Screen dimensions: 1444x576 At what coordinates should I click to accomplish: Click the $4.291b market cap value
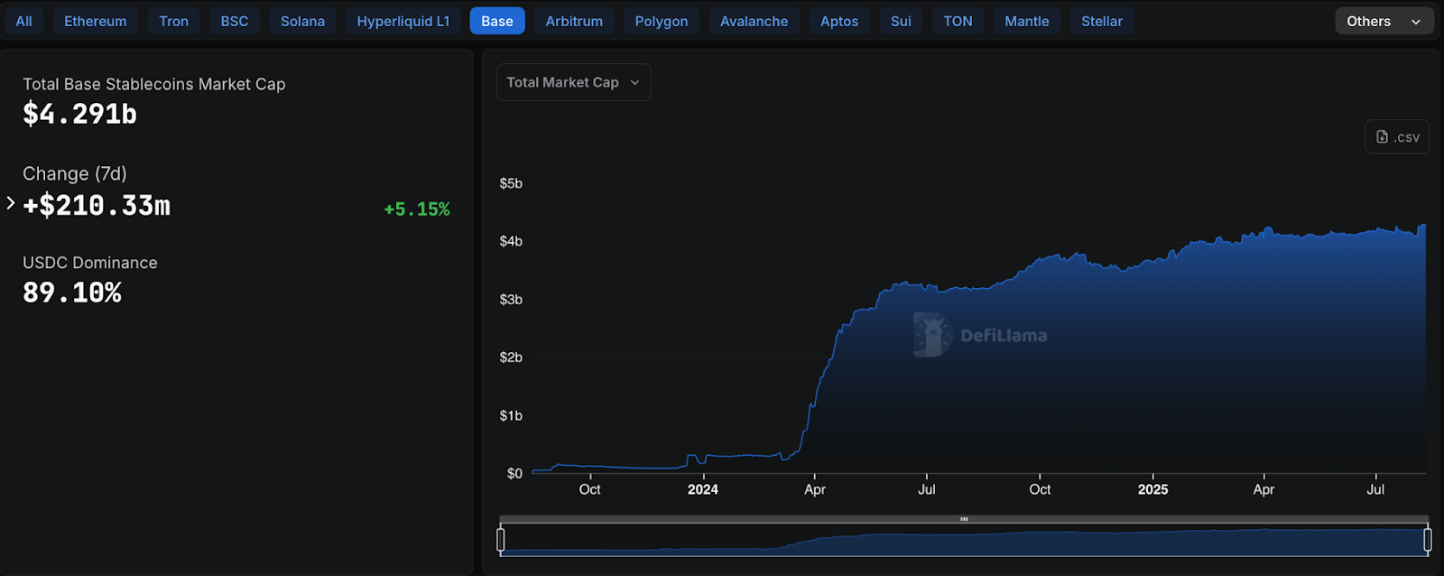tap(79, 114)
